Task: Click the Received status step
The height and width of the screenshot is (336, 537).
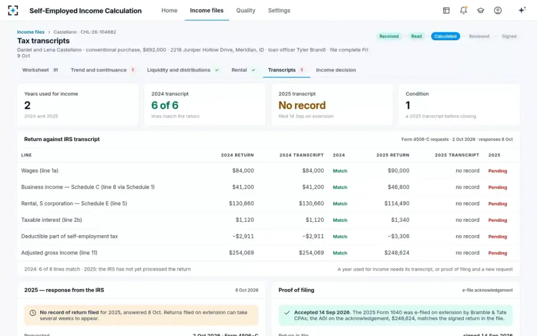Action: [x=389, y=36]
